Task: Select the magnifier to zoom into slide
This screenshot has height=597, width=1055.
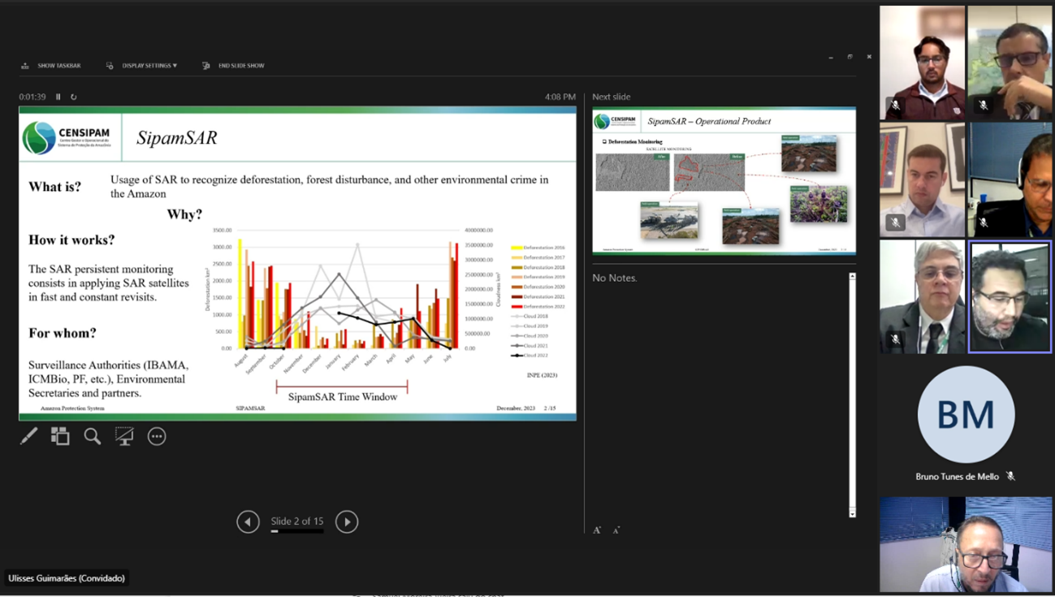Action: point(93,436)
